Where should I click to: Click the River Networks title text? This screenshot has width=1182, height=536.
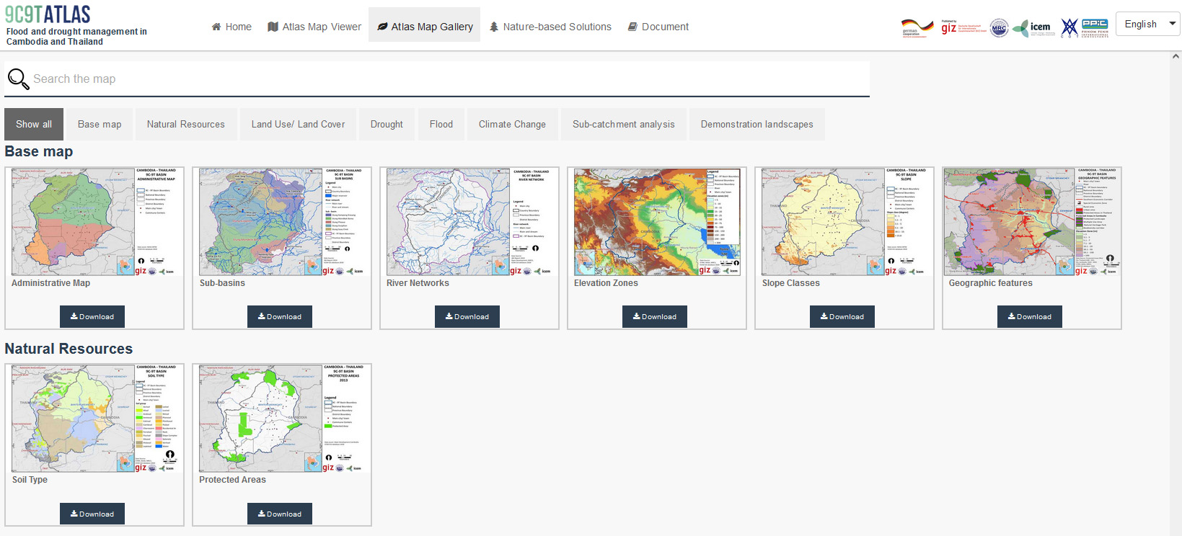pyautogui.click(x=418, y=283)
